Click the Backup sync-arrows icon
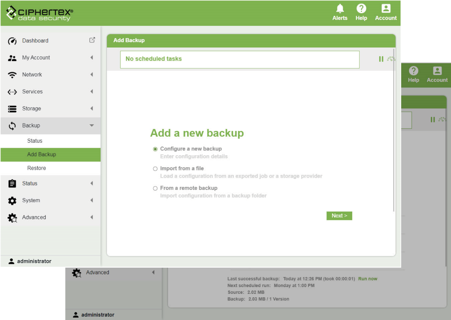 pos(12,126)
